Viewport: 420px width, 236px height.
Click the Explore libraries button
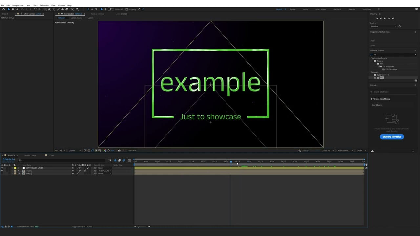click(x=392, y=137)
